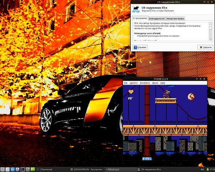Screen dimensions: 215x172
Task: Click the 'Справка' help button
Action: [x=140, y=47]
